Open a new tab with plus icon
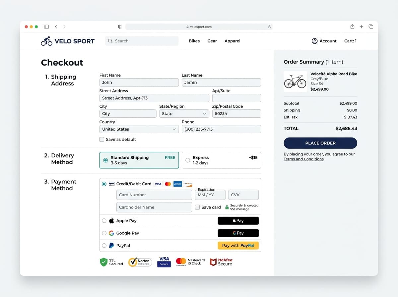398x297 pixels. (x=362, y=27)
